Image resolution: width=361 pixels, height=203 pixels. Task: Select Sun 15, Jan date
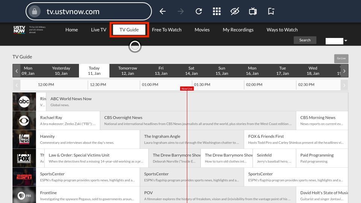tap(222, 71)
